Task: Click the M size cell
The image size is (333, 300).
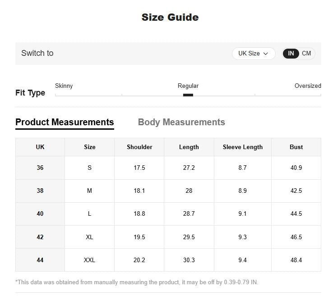Action: (x=89, y=191)
